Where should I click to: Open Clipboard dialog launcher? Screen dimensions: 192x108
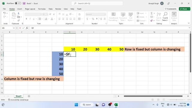pyautogui.click(x=22, y=23)
